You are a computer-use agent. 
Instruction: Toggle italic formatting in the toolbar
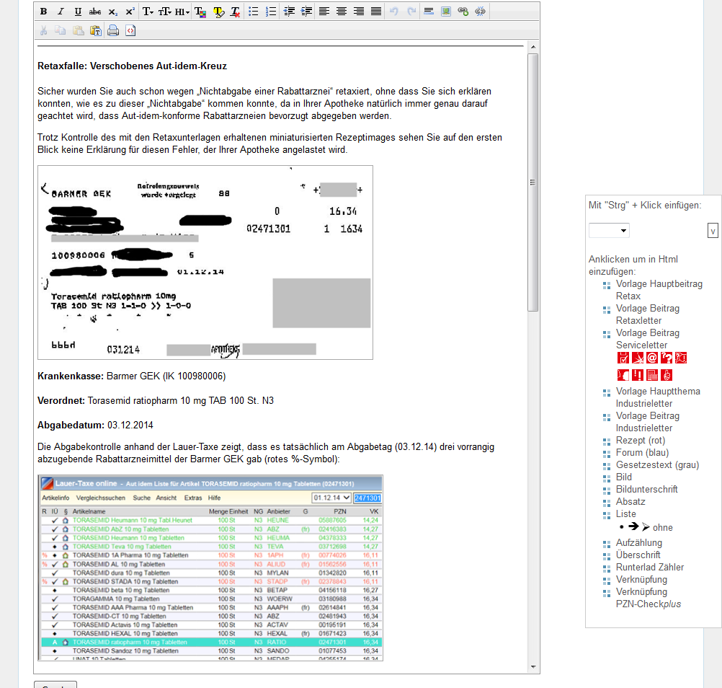tap(61, 12)
